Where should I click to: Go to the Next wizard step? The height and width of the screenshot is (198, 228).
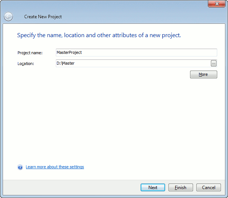point(153,187)
